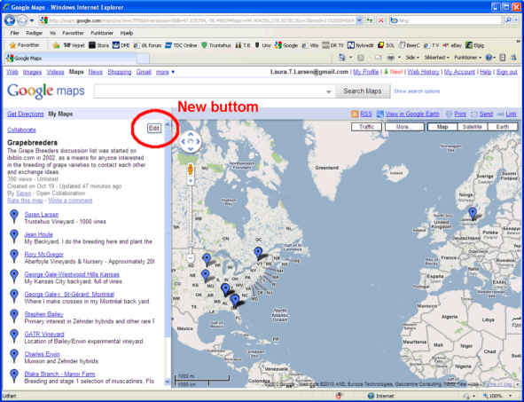The height and width of the screenshot is (402, 524).
Task: Click the zoom in plus button on map
Action: click(x=191, y=181)
